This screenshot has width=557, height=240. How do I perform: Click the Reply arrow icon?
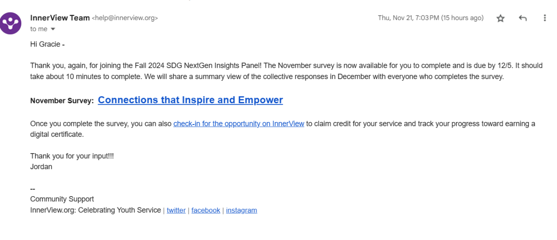click(x=523, y=18)
